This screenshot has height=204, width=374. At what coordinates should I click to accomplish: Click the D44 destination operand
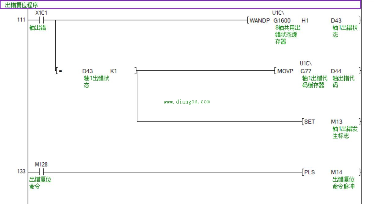(336, 71)
